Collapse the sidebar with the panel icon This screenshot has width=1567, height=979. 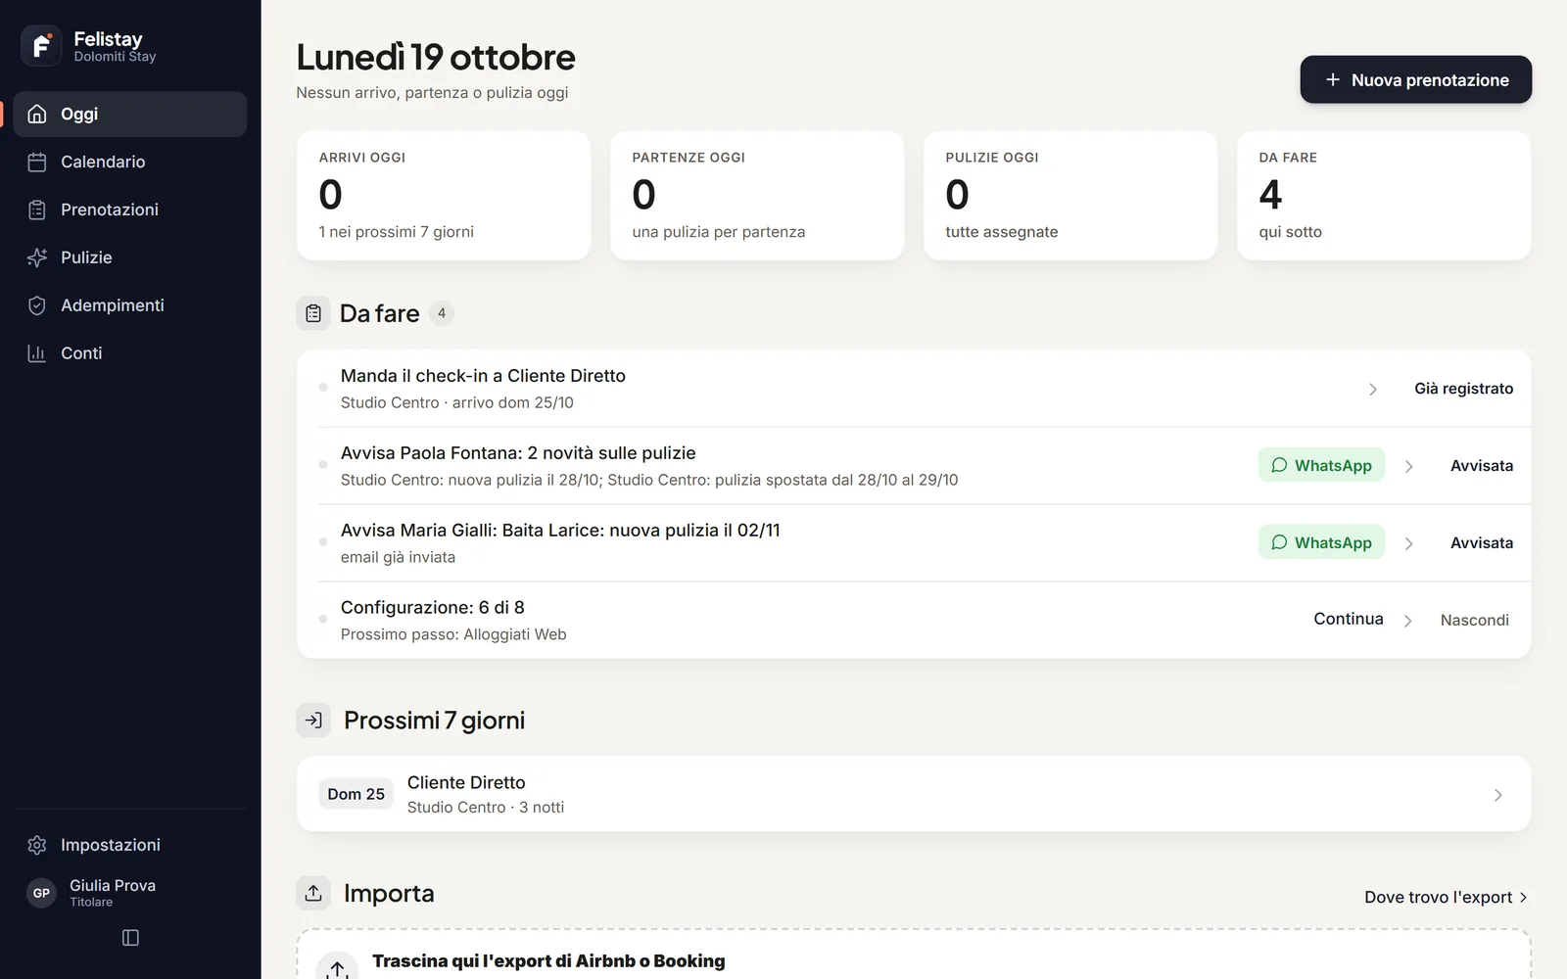130,938
